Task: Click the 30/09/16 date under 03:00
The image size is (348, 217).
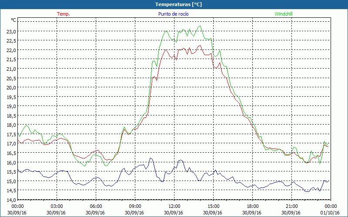Action: pos(56,213)
